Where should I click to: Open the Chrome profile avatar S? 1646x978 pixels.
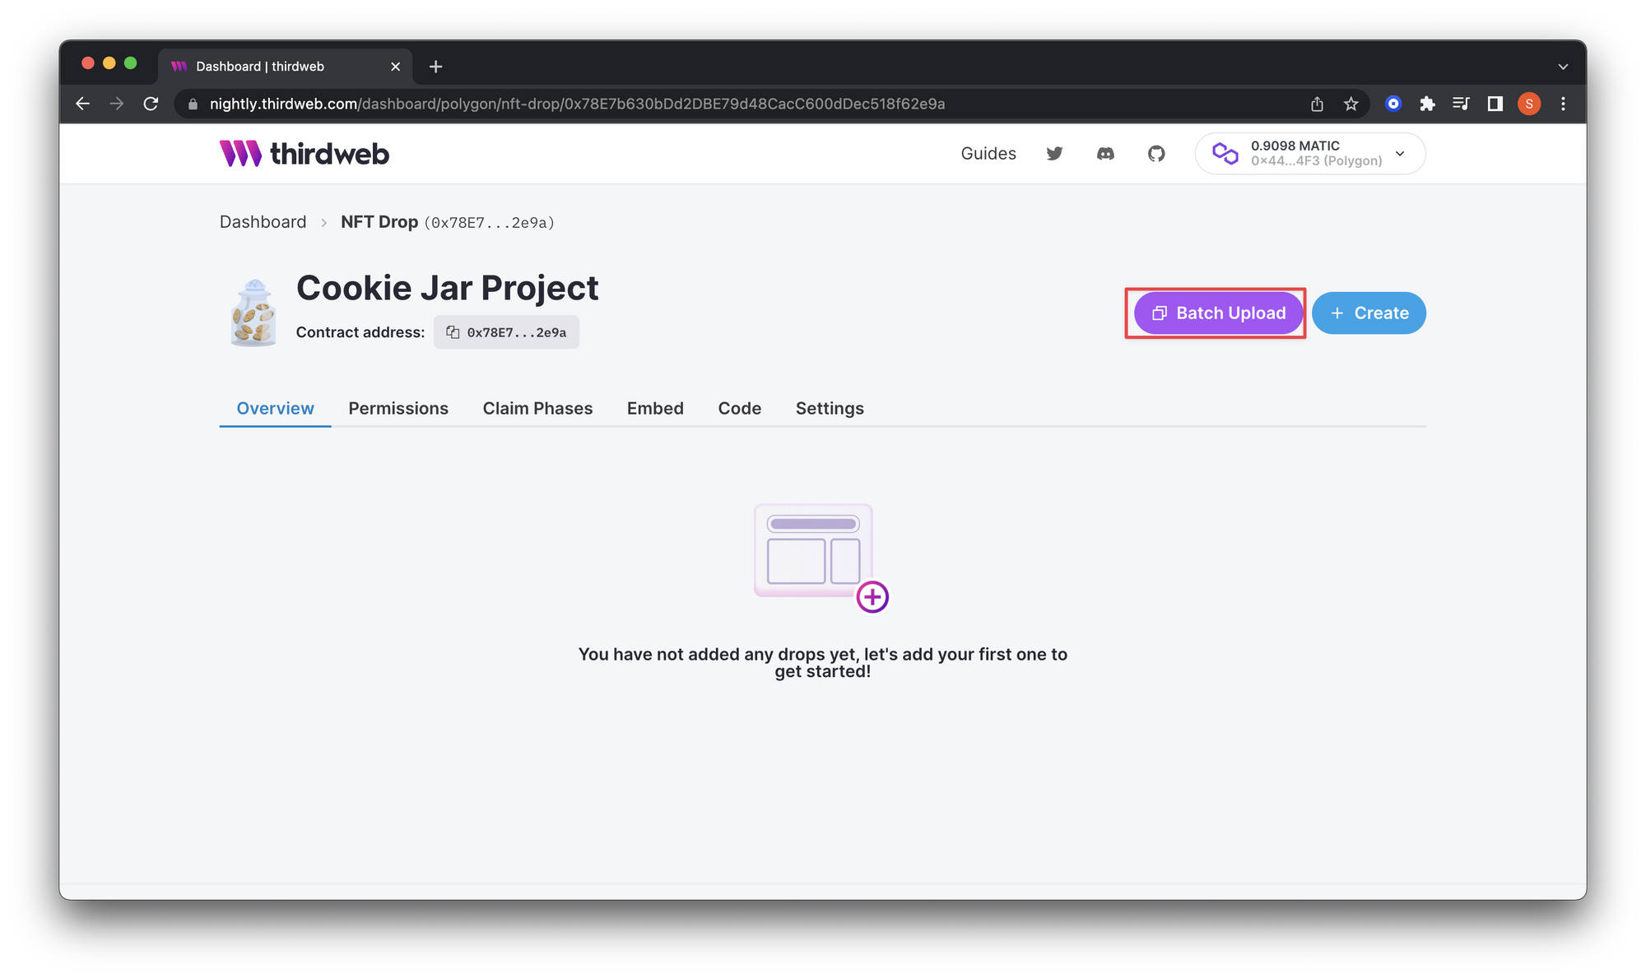(1529, 104)
